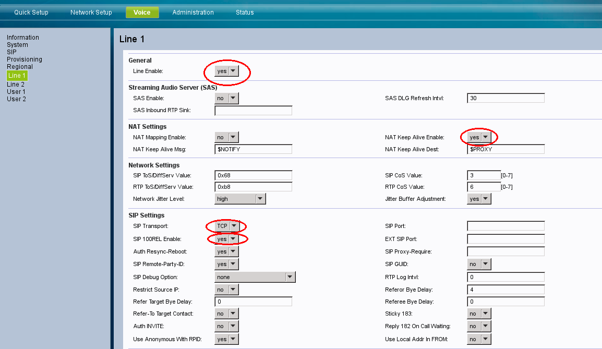Open NAT Keep Alive Enable dropdown

click(479, 137)
